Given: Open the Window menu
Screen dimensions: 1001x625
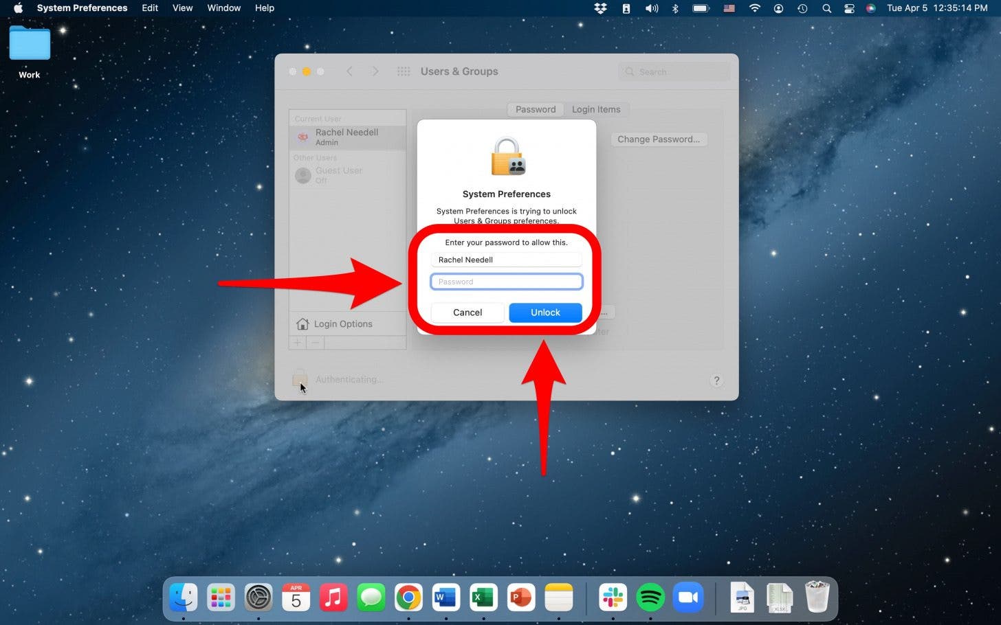Looking at the screenshot, I should (224, 8).
